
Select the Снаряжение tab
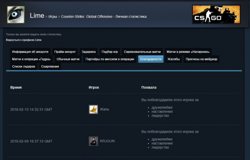coord(50,66)
